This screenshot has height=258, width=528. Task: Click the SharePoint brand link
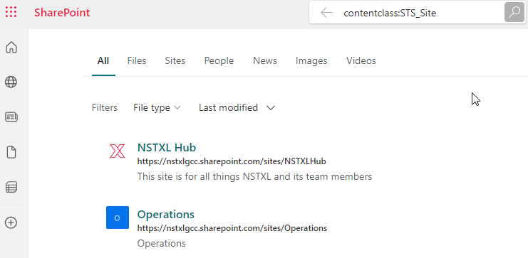pyautogui.click(x=62, y=13)
